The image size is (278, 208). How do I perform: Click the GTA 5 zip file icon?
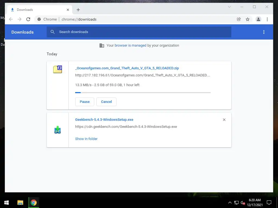58,69
